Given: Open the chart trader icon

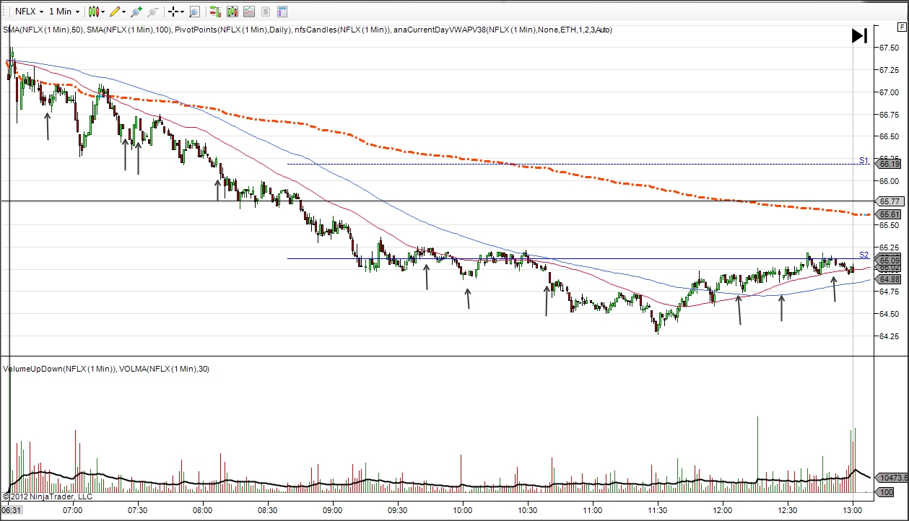Looking at the screenshot, I should pyautogui.click(x=215, y=12).
